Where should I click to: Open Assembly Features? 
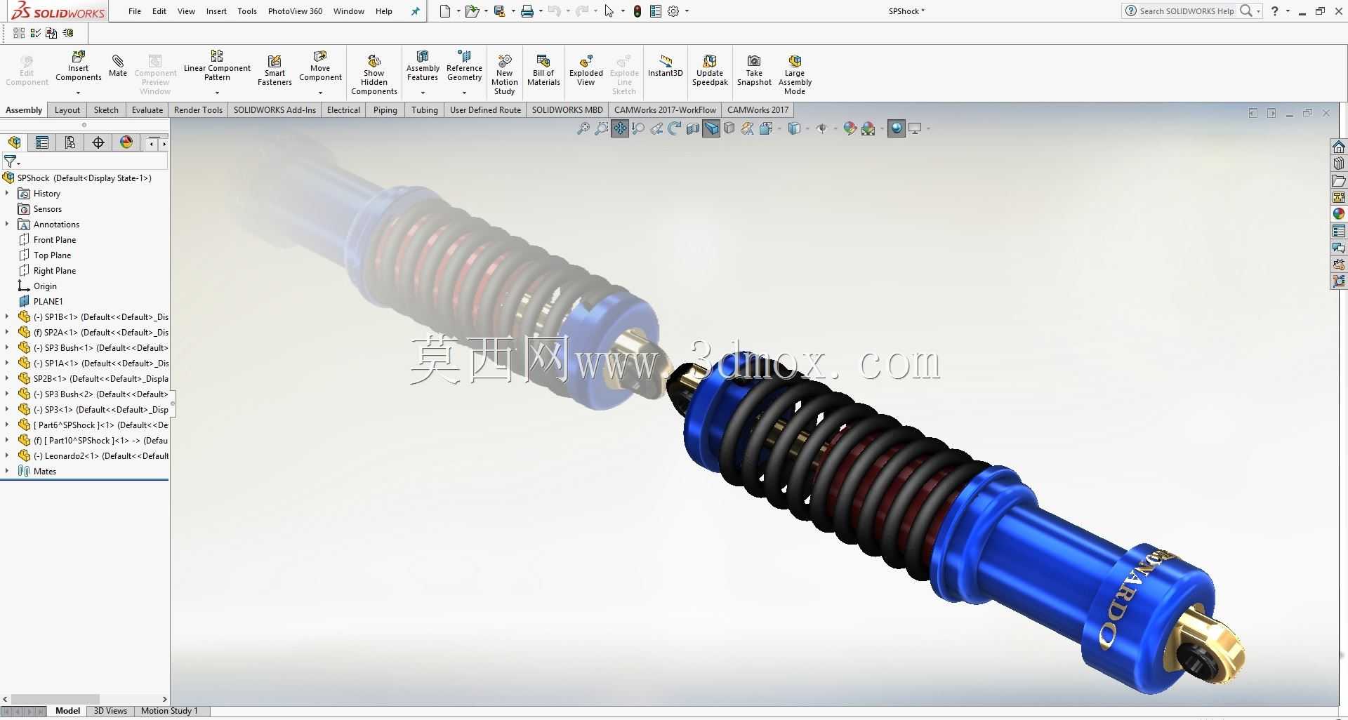(423, 65)
